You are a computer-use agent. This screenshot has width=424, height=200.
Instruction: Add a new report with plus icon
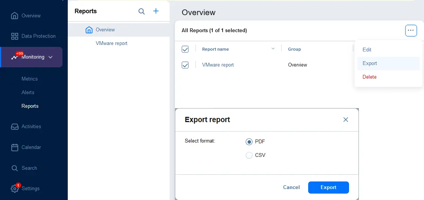pos(156,11)
